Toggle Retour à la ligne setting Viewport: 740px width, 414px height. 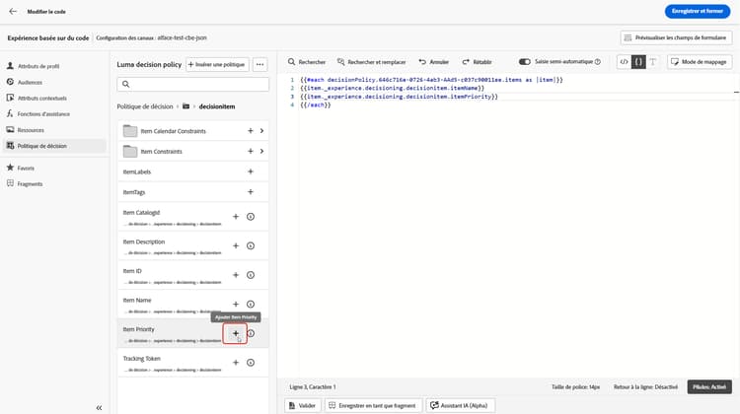(645, 387)
